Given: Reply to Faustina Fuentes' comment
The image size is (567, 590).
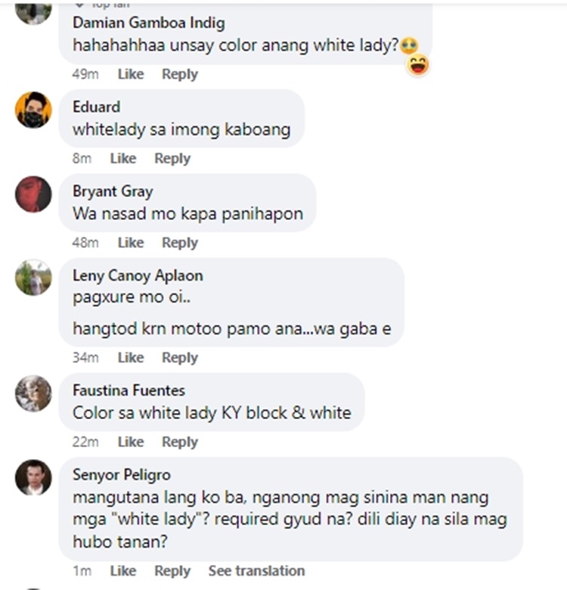Looking at the screenshot, I should click(180, 442).
